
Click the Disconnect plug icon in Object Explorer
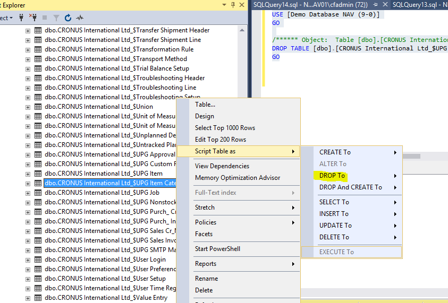click(33, 18)
